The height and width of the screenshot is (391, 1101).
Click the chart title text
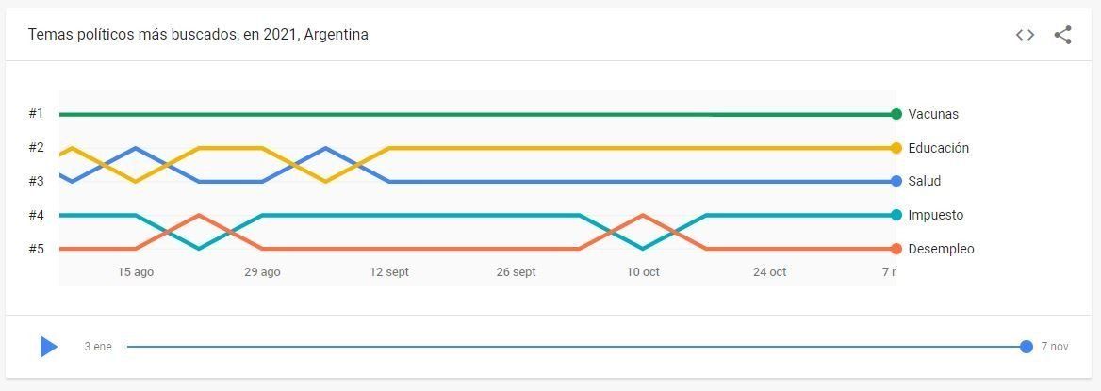tap(198, 35)
